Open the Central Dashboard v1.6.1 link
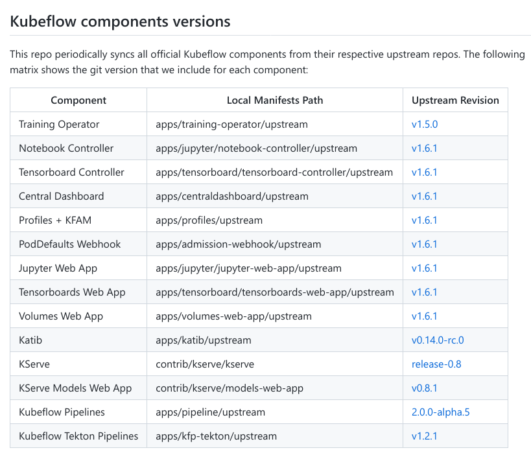The width and height of the screenshot is (531, 459). click(x=424, y=196)
